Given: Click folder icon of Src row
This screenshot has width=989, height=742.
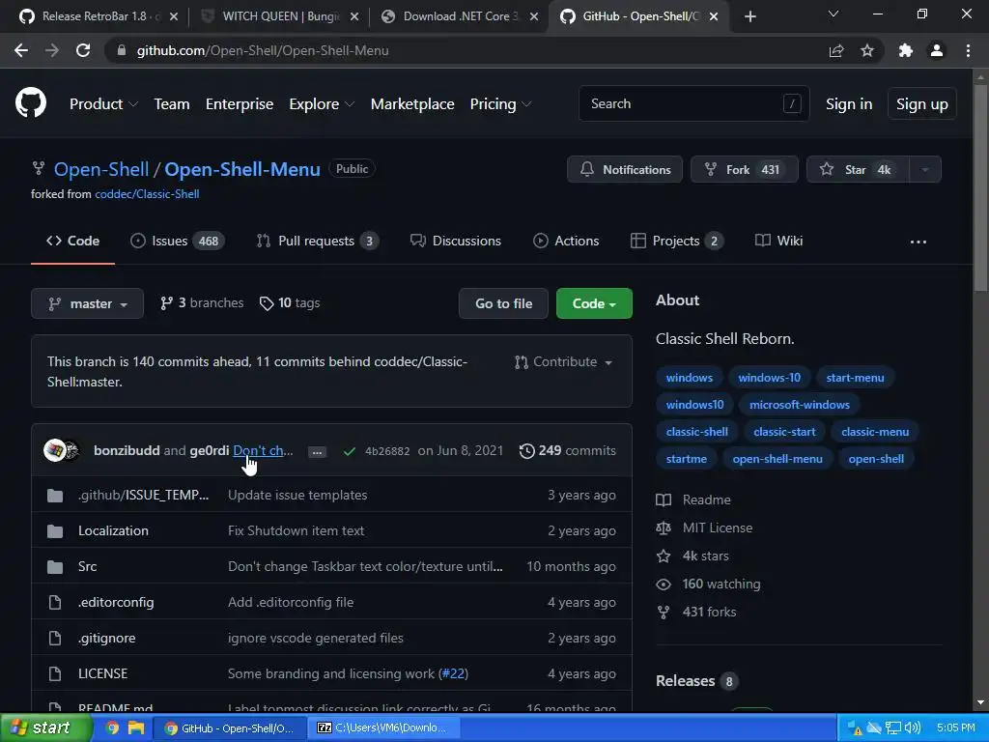Looking at the screenshot, I should point(55,566).
